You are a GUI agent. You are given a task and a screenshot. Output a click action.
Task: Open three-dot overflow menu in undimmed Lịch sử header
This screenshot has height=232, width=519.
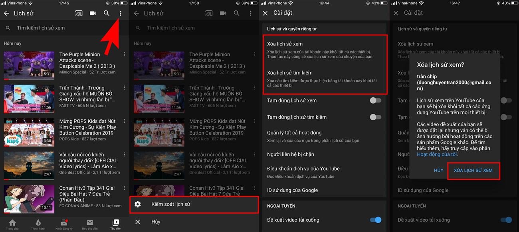click(x=121, y=13)
